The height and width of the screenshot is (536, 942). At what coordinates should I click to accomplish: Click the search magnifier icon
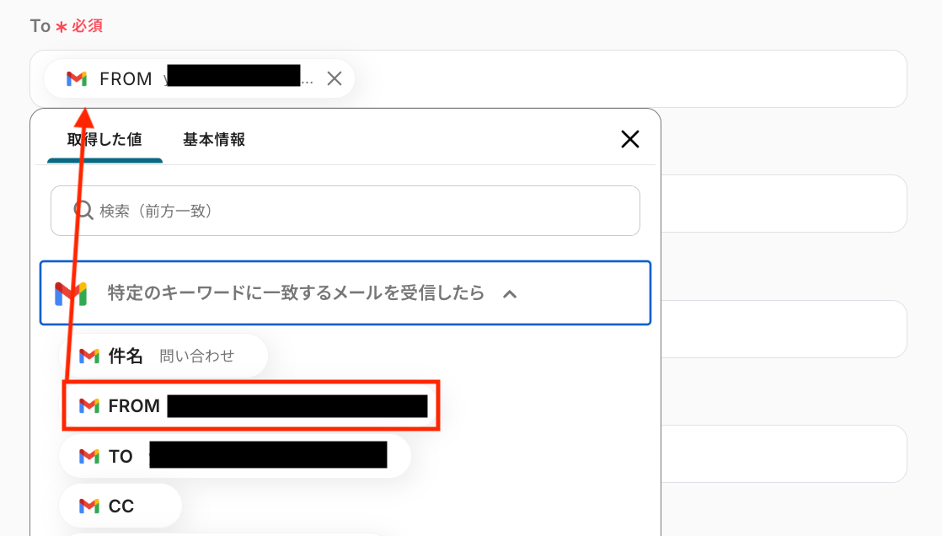point(83,210)
